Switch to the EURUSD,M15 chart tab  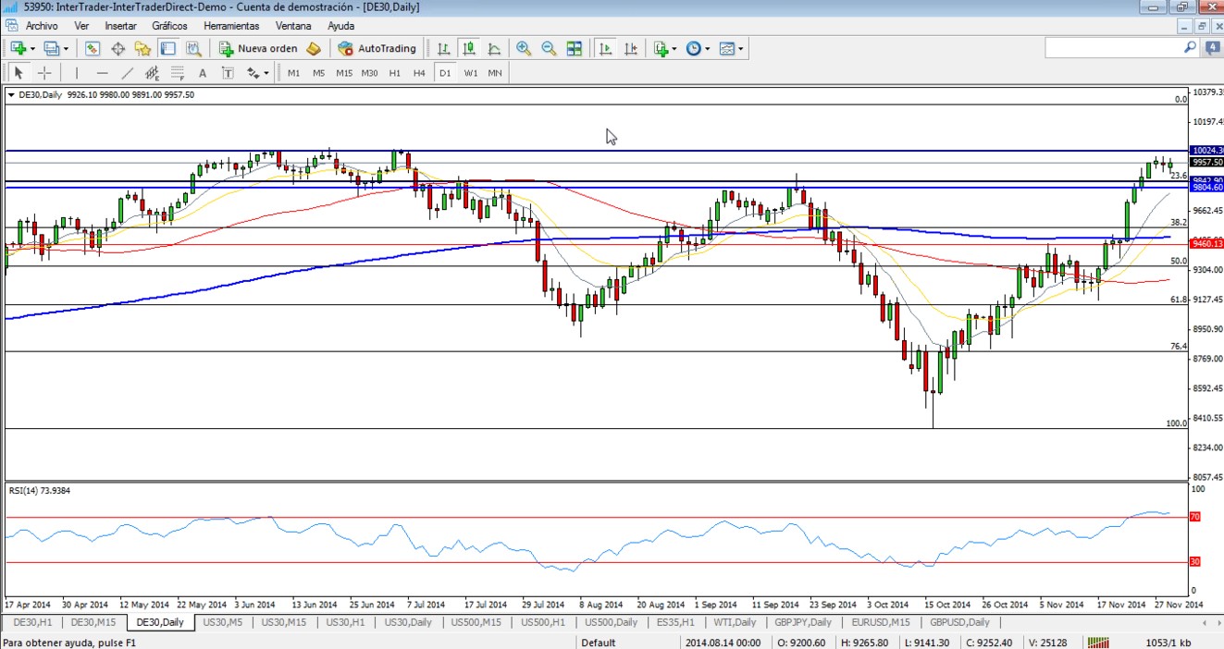tap(881, 622)
